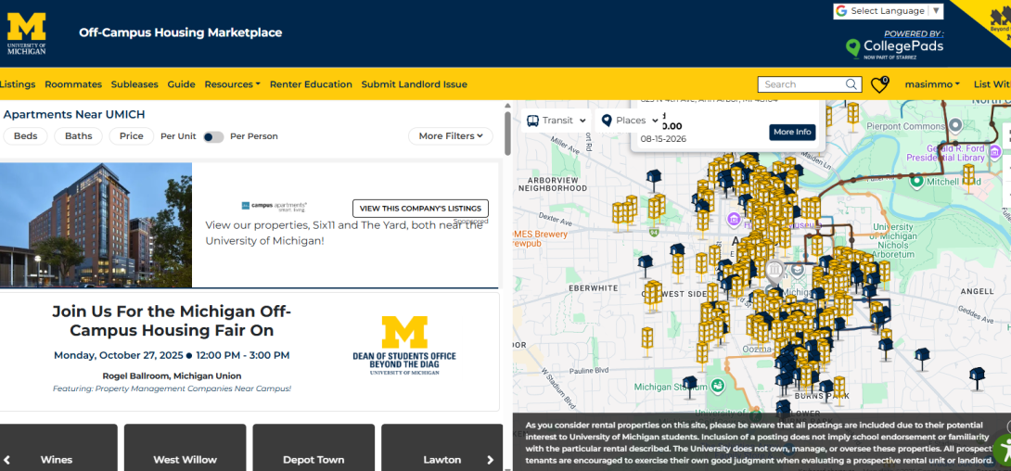Image resolution: width=1011 pixels, height=471 pixels.
Task: Click the Off-Campus Housing Fair banner
Action: [250, 351]
